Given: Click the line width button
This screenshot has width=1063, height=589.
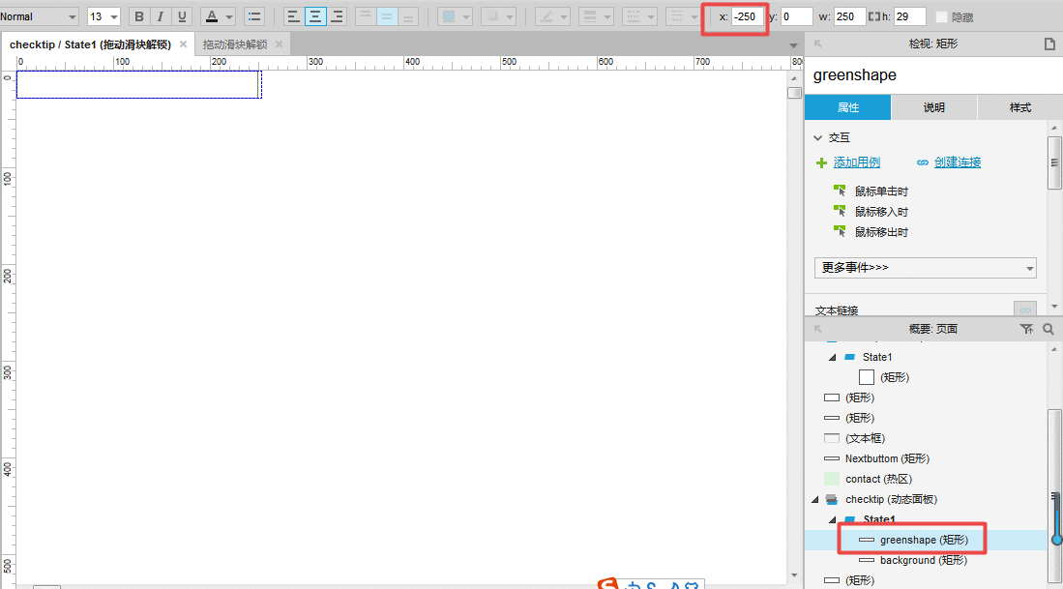Looking at the screenshot, I should click(x=590, y=16).
